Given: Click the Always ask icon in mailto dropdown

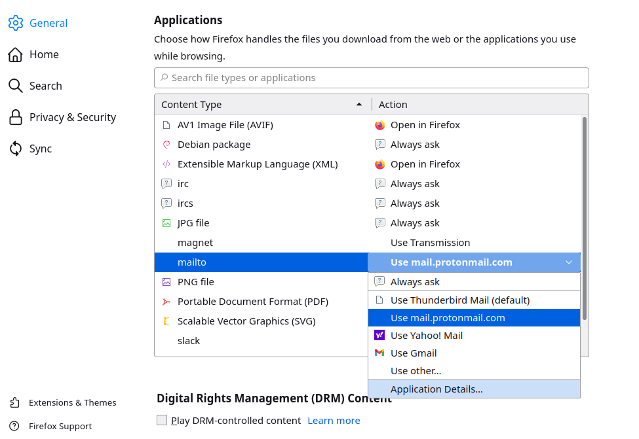Looking at the screenshot, I should (379, 281).
